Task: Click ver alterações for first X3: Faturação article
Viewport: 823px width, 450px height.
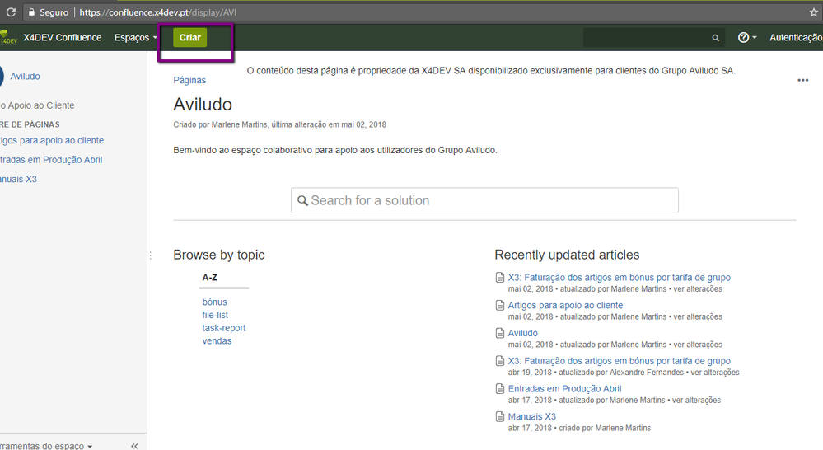Action: click(698, 288)
